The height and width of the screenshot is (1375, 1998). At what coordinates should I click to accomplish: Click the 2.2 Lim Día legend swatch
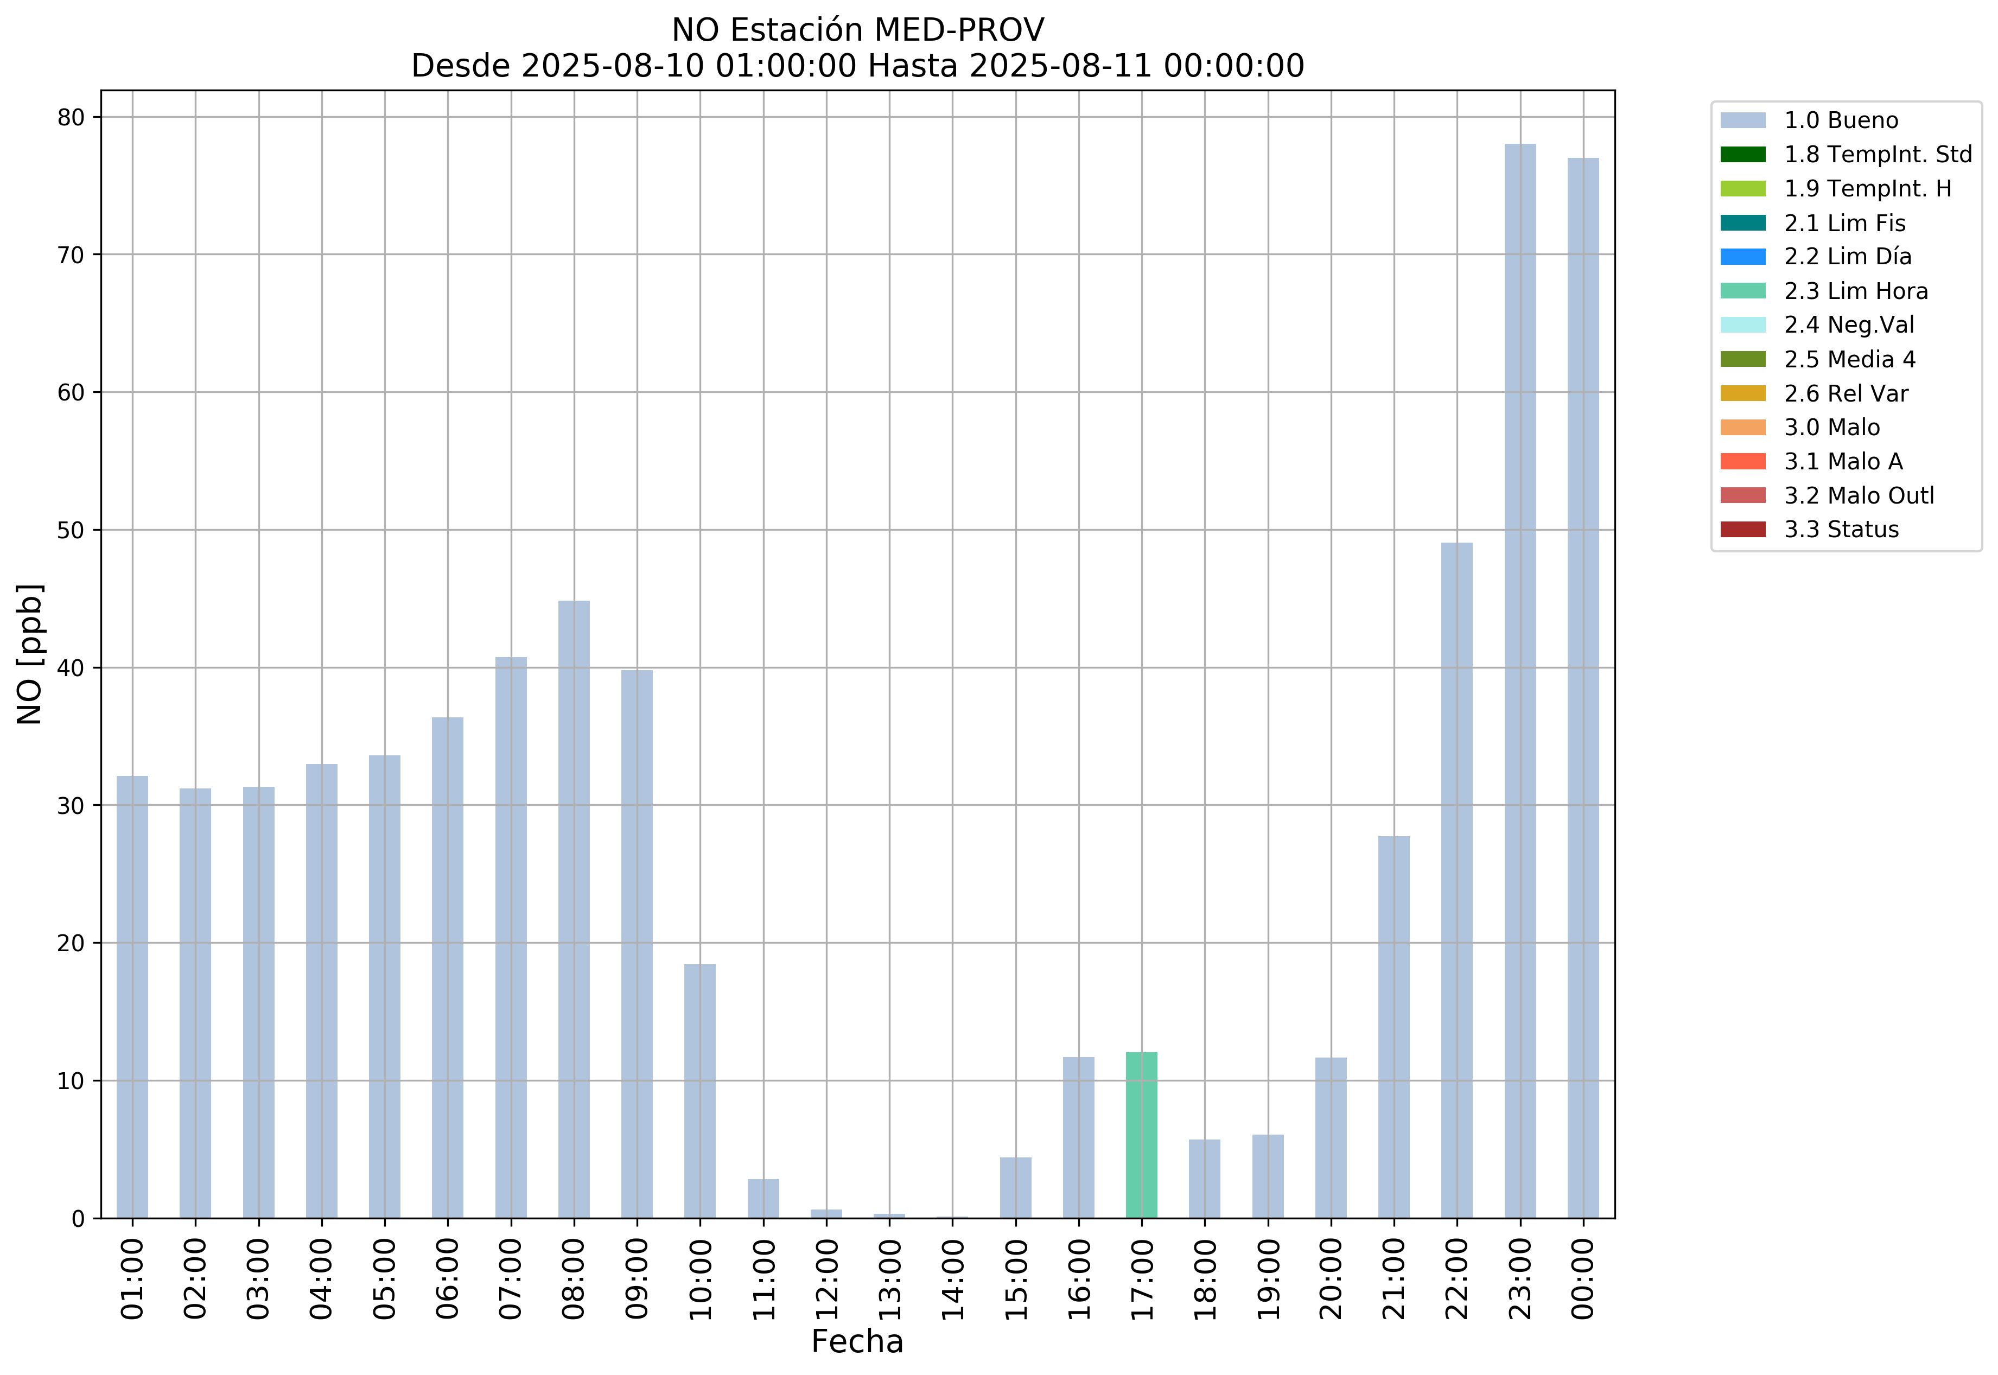[1742, 257]
